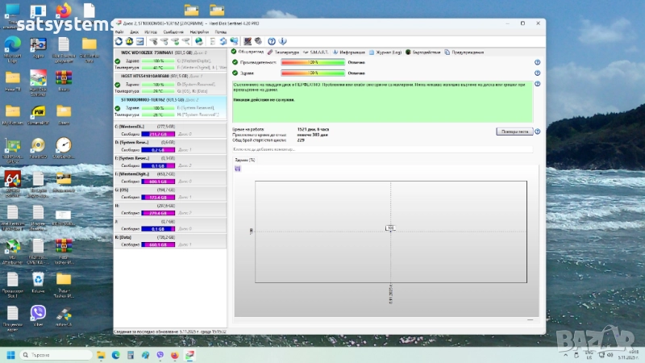The image size is (645, 363).
Task: Click the blue question mark toolbar icon
Action: [272, 41]
